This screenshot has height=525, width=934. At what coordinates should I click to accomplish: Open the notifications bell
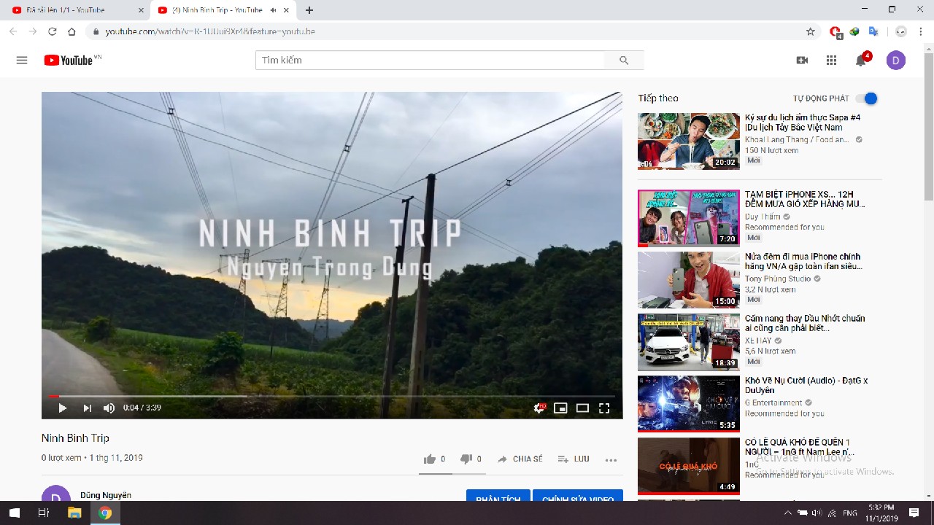pos(861,61)
